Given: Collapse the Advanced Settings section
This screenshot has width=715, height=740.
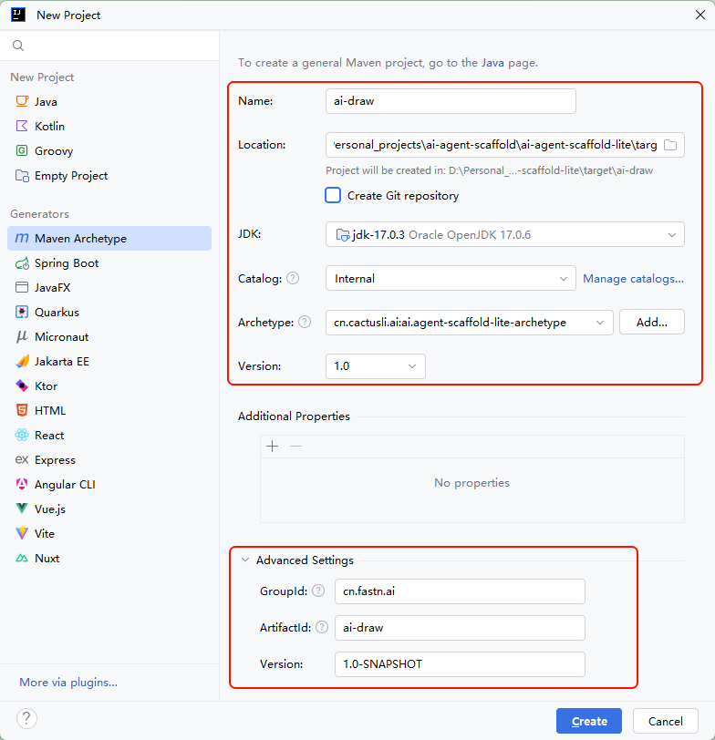Looking at the screenshot, I should (245, 560).
